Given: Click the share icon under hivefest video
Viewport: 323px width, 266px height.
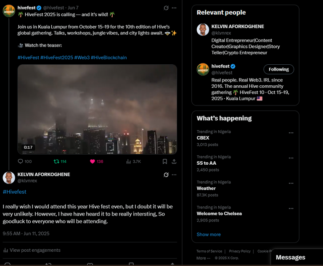Looking at the screenshot, I should pyautogui.click(x=174, y=161).
